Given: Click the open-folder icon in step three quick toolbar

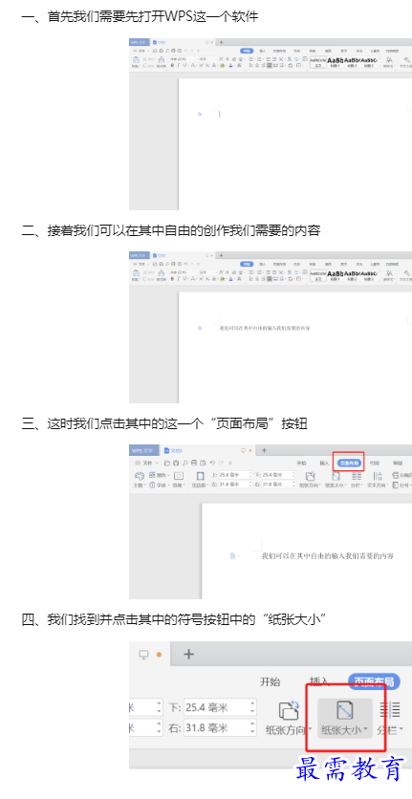Looking at the screenshot, I should point(166,464).
